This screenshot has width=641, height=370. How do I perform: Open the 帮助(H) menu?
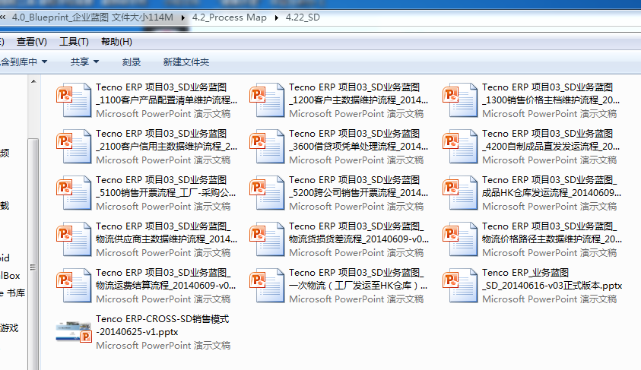[116, 42]
